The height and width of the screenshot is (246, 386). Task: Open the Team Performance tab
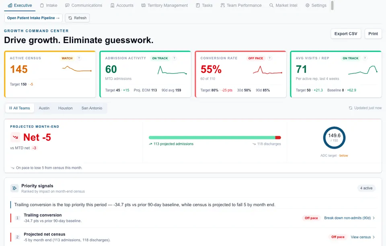pyautogui.click(x=241, y=5)
